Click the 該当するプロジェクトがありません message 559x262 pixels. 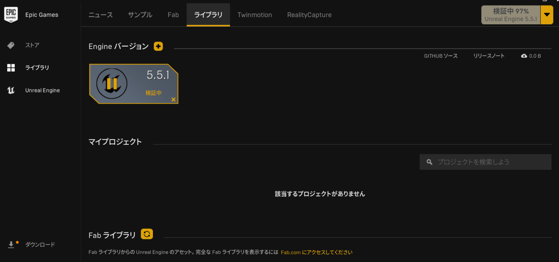(320, 194)
